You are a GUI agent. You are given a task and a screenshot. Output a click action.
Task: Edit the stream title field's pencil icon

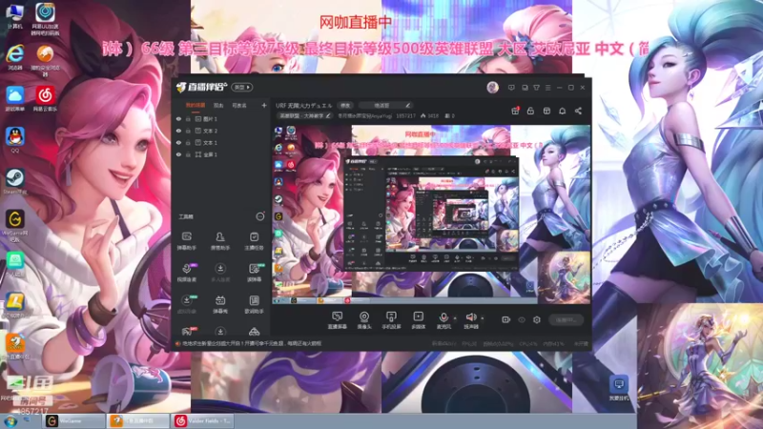[408, 105]
